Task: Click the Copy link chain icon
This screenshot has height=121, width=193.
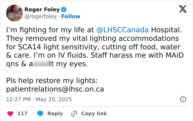Action: click(74, 113)
